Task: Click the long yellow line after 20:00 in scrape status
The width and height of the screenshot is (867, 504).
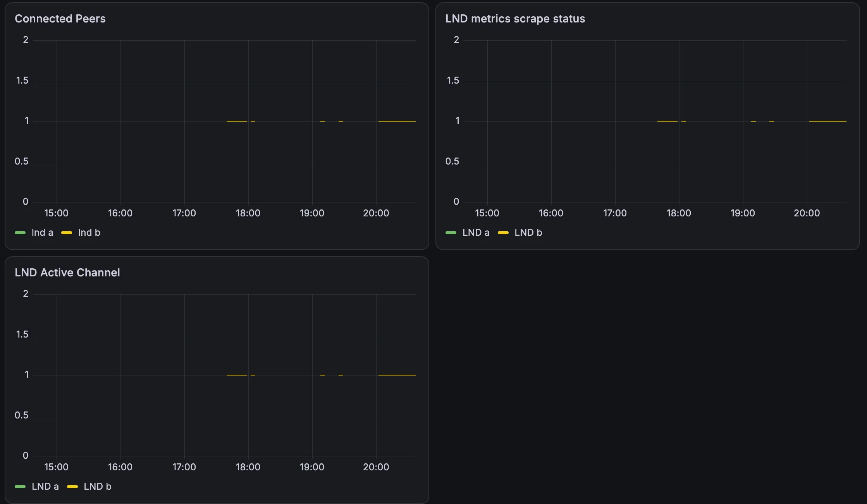Action: pyautogui.click(x=828, y=121)
